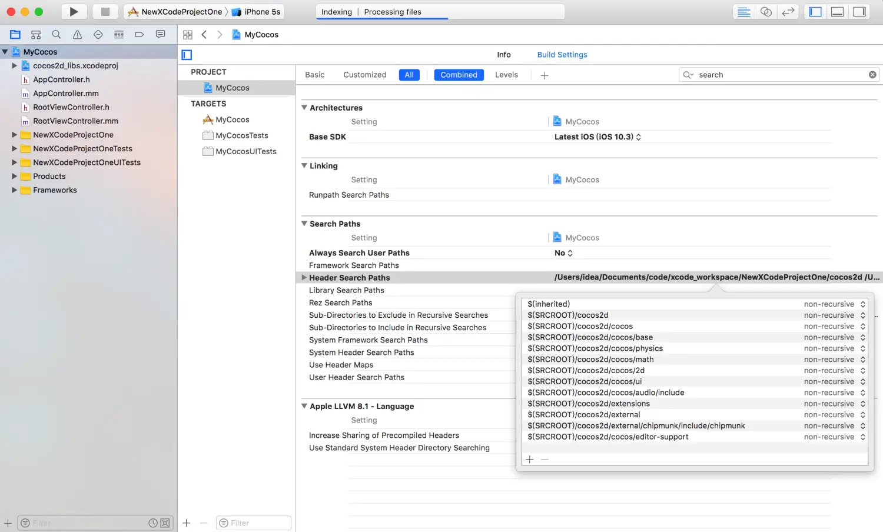
Task: Select the NewXCodeProjectOne scheme
Action: [175, 12]
